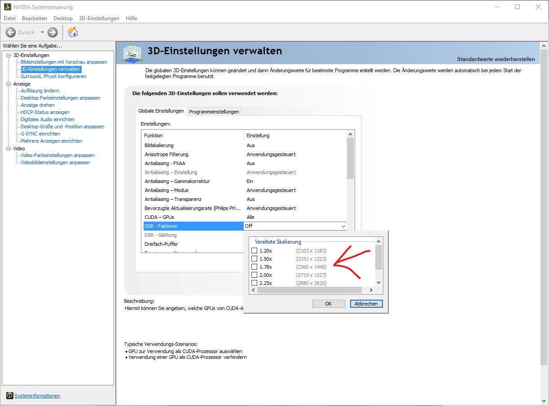Select the 2.00x DSR factor checkbox
The width and height of the screenshot is (549, 406).
[255, 275]
